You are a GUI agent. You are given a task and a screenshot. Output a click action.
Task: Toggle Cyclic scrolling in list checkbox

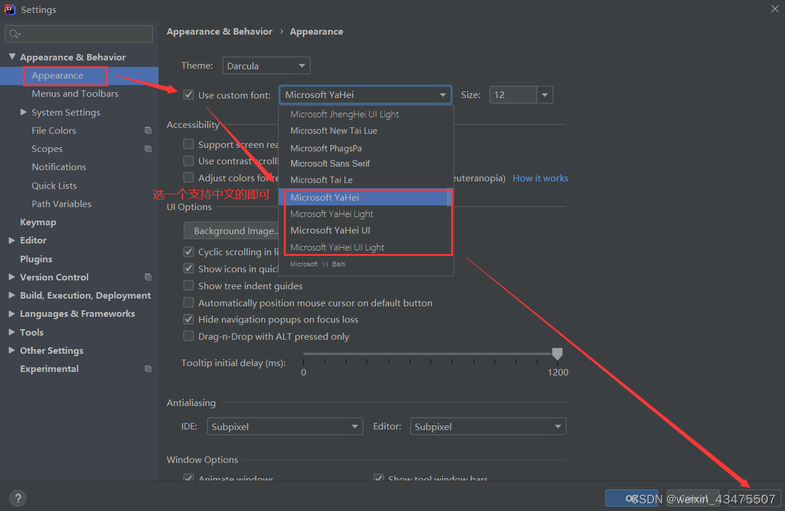click(x=188, y=252)
